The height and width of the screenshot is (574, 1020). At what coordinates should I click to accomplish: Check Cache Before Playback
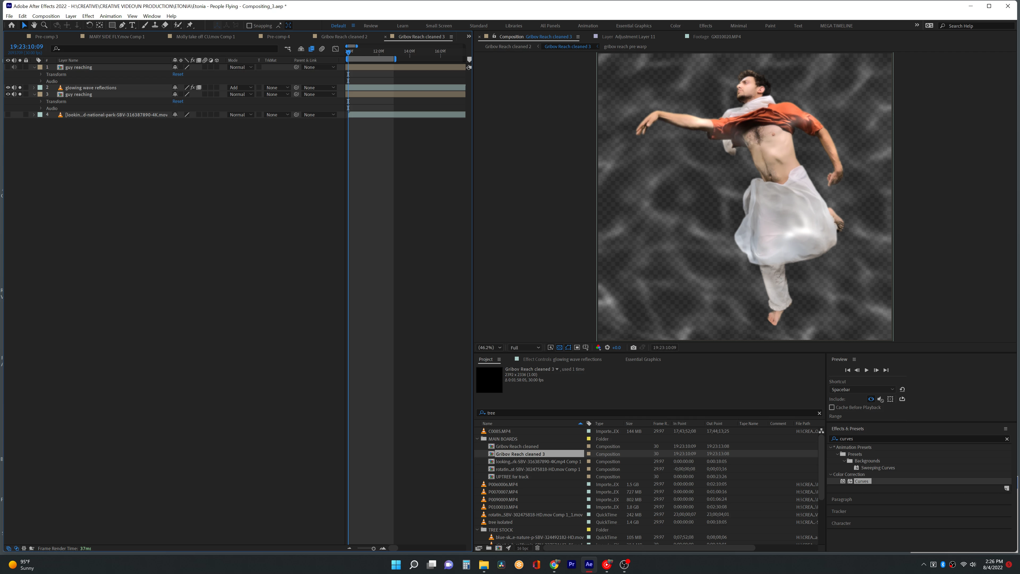coord(832,407)
